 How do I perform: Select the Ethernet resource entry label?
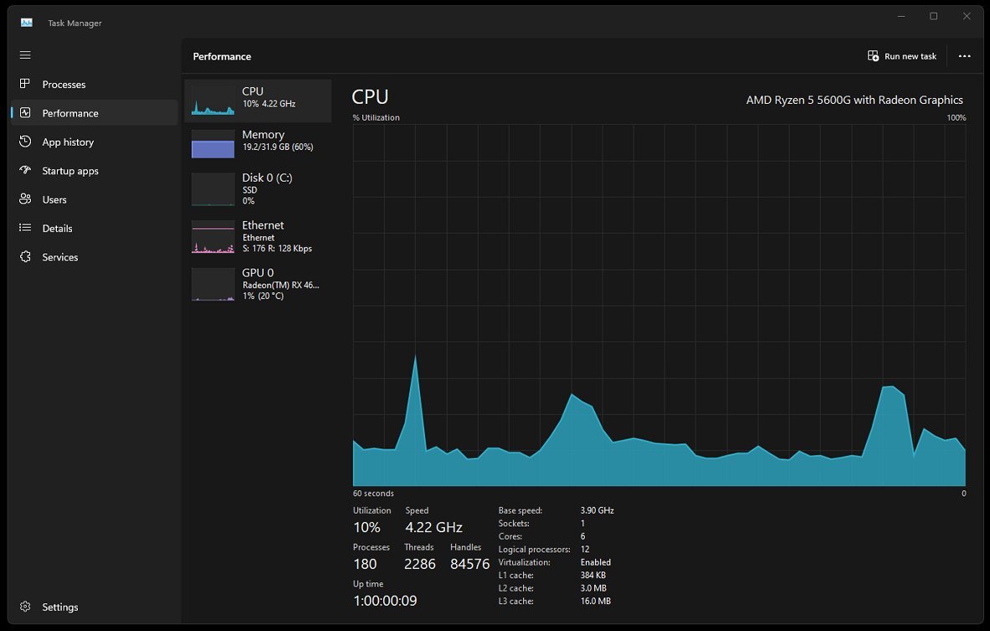[263, 225]
